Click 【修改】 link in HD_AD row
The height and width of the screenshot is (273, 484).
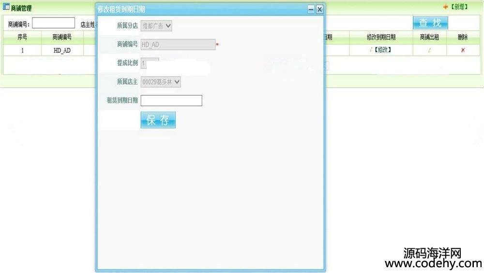tap(382, 50)
